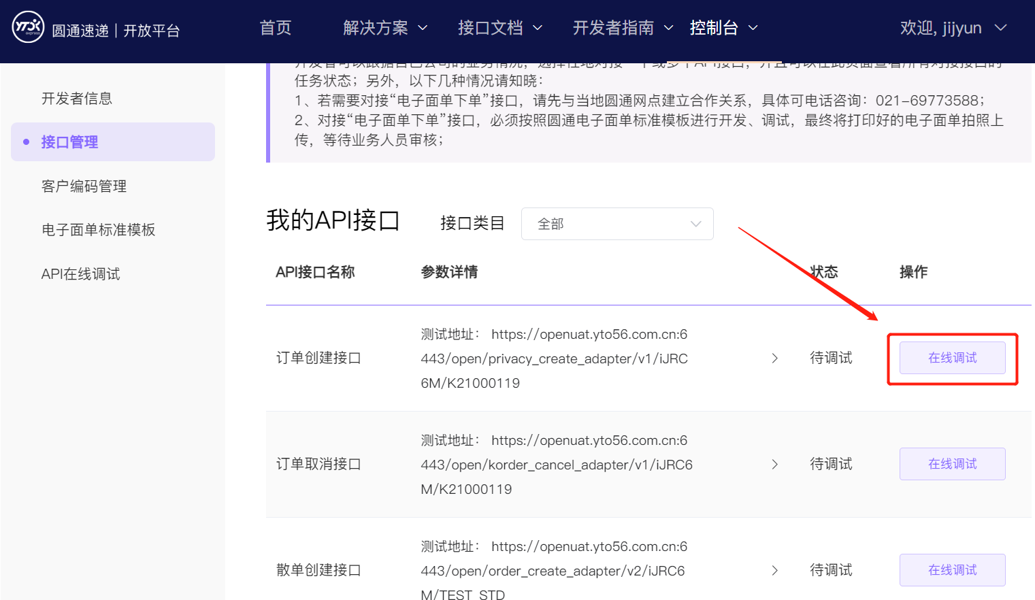The height and width of the screenshot is (600, 1035).
Task: Open the 控制台 menu
Action: coord(723,28)
